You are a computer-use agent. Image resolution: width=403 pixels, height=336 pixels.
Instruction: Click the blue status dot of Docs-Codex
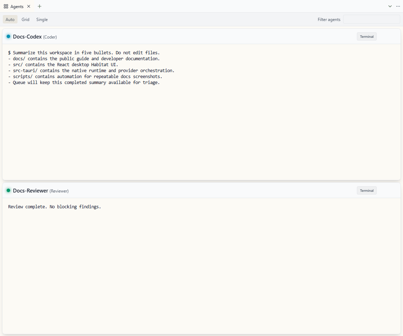click(x=8, y=36)
